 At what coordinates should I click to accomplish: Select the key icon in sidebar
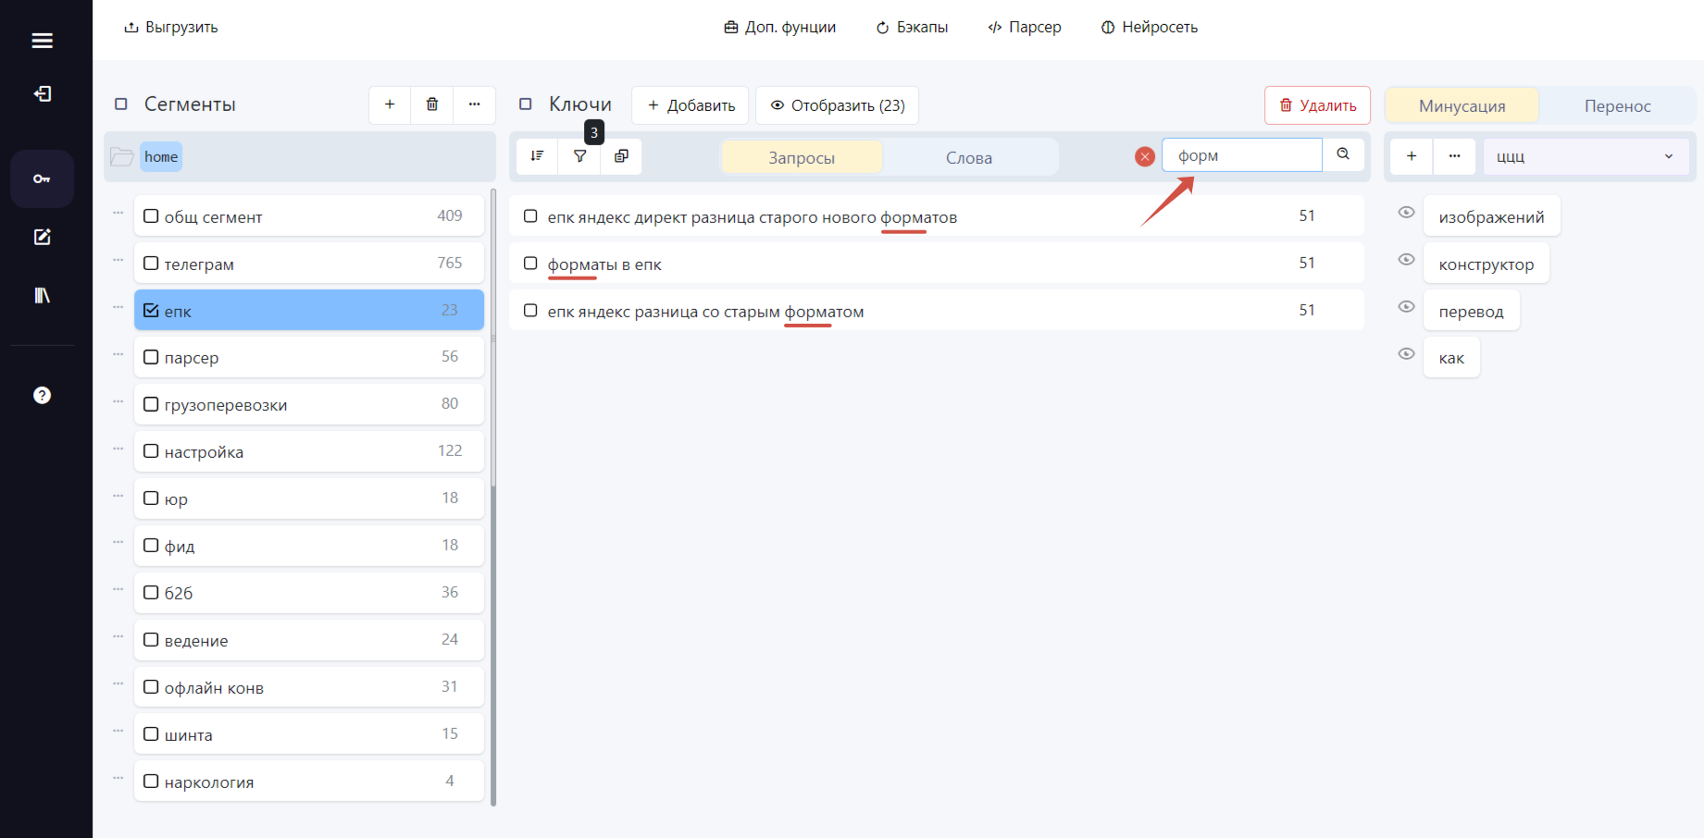coord(42,179)
